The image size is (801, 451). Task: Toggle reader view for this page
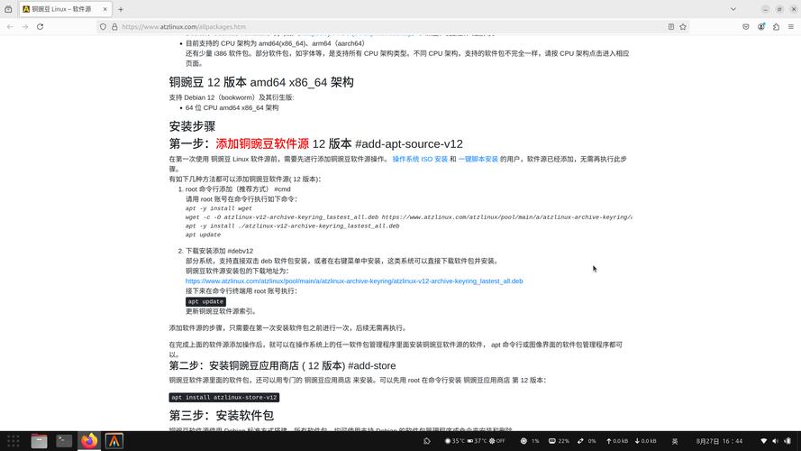coord(670,26)
